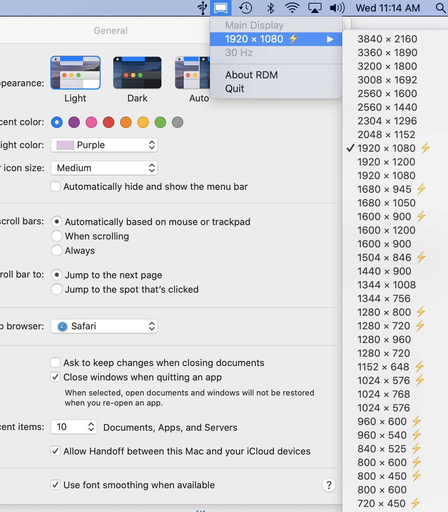Select 960 × 540 HiDPI resolution
The width and height of the screenshot is (448, 512).
click(x=395, y=435)
